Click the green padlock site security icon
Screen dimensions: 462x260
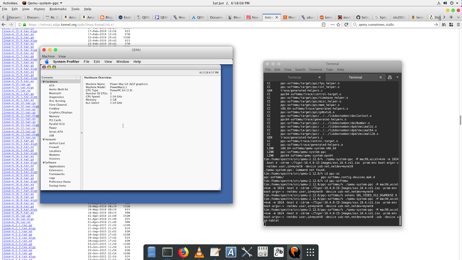click(25, 25)
